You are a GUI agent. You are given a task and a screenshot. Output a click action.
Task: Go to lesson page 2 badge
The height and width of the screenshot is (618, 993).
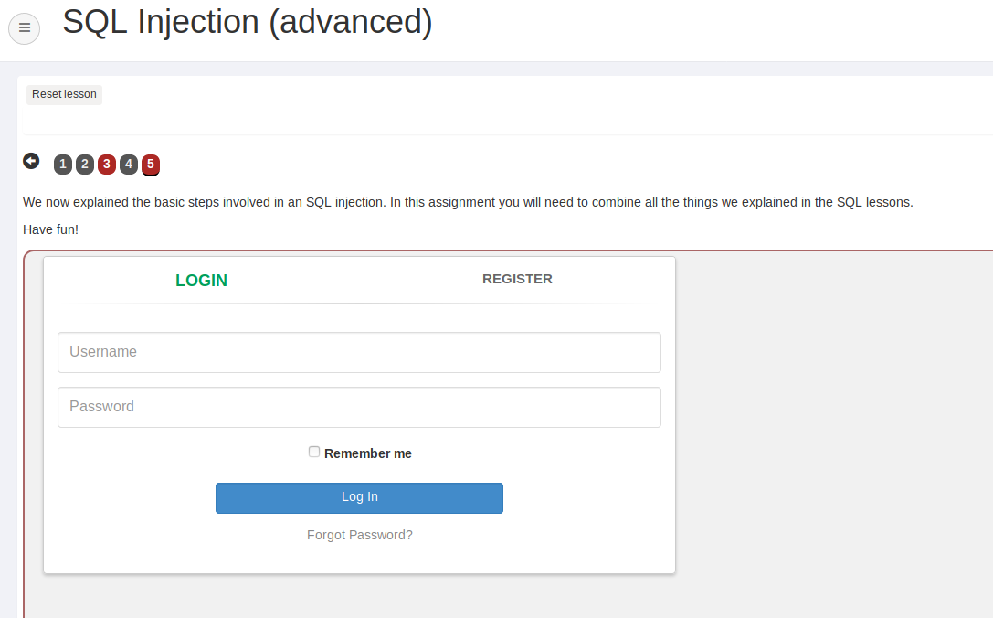pos(85,165)
